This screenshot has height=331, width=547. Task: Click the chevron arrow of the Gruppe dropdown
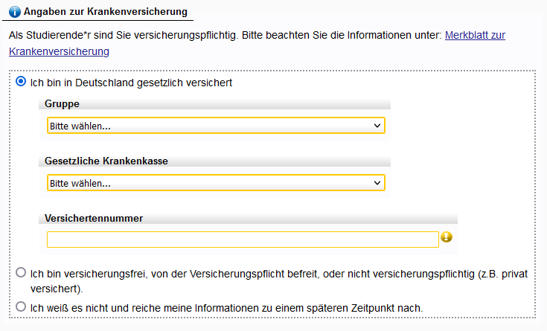(x=377, y=126)
